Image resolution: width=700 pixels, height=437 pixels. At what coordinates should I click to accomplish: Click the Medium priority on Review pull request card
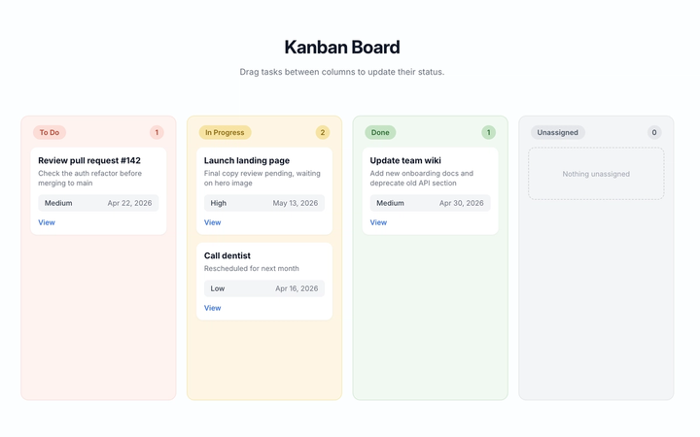58,203
